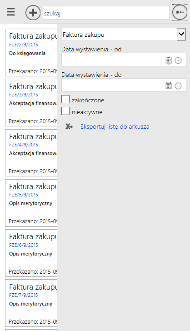
Task: Click the nieaktywne checkbox label
Action: 87,112
